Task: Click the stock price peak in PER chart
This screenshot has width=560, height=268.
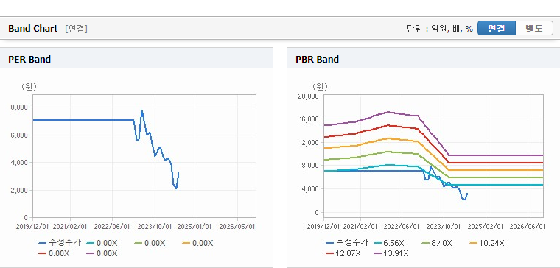Action: [141, 110]
